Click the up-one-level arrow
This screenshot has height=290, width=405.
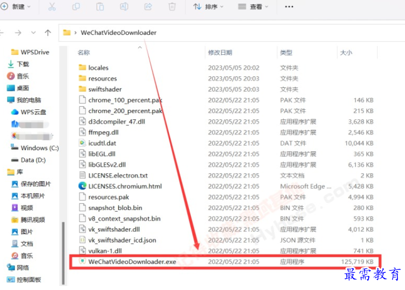(48, 33)
